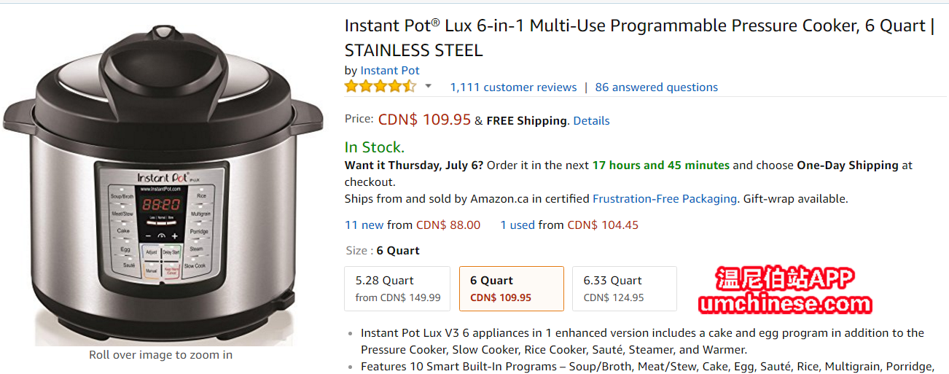View the 1 used offer
The width and height of the screenshot is (949, 374).
pyautogui.click(x=518, y=225)
